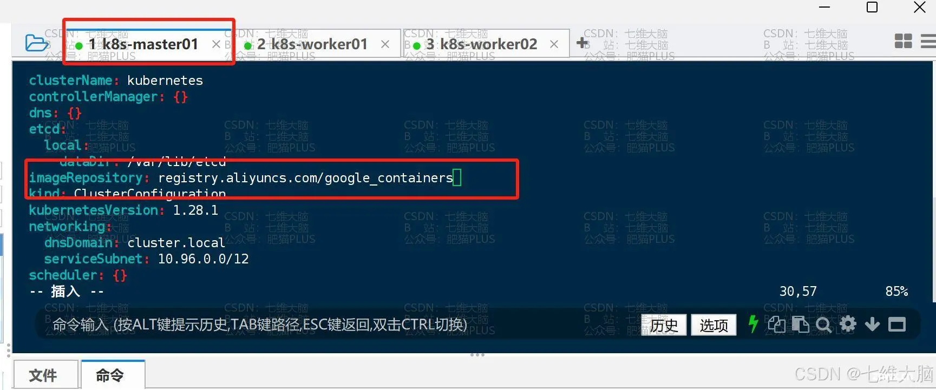This screenshot has height=390, width=936.
Task: Close the k8s-worker01 tab
Action: point(385,44)
